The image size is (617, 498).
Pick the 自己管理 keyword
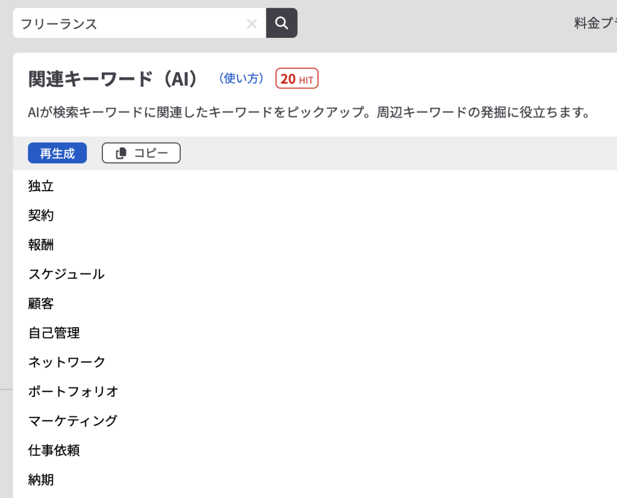pyautogui.click(x=54, y=333)
